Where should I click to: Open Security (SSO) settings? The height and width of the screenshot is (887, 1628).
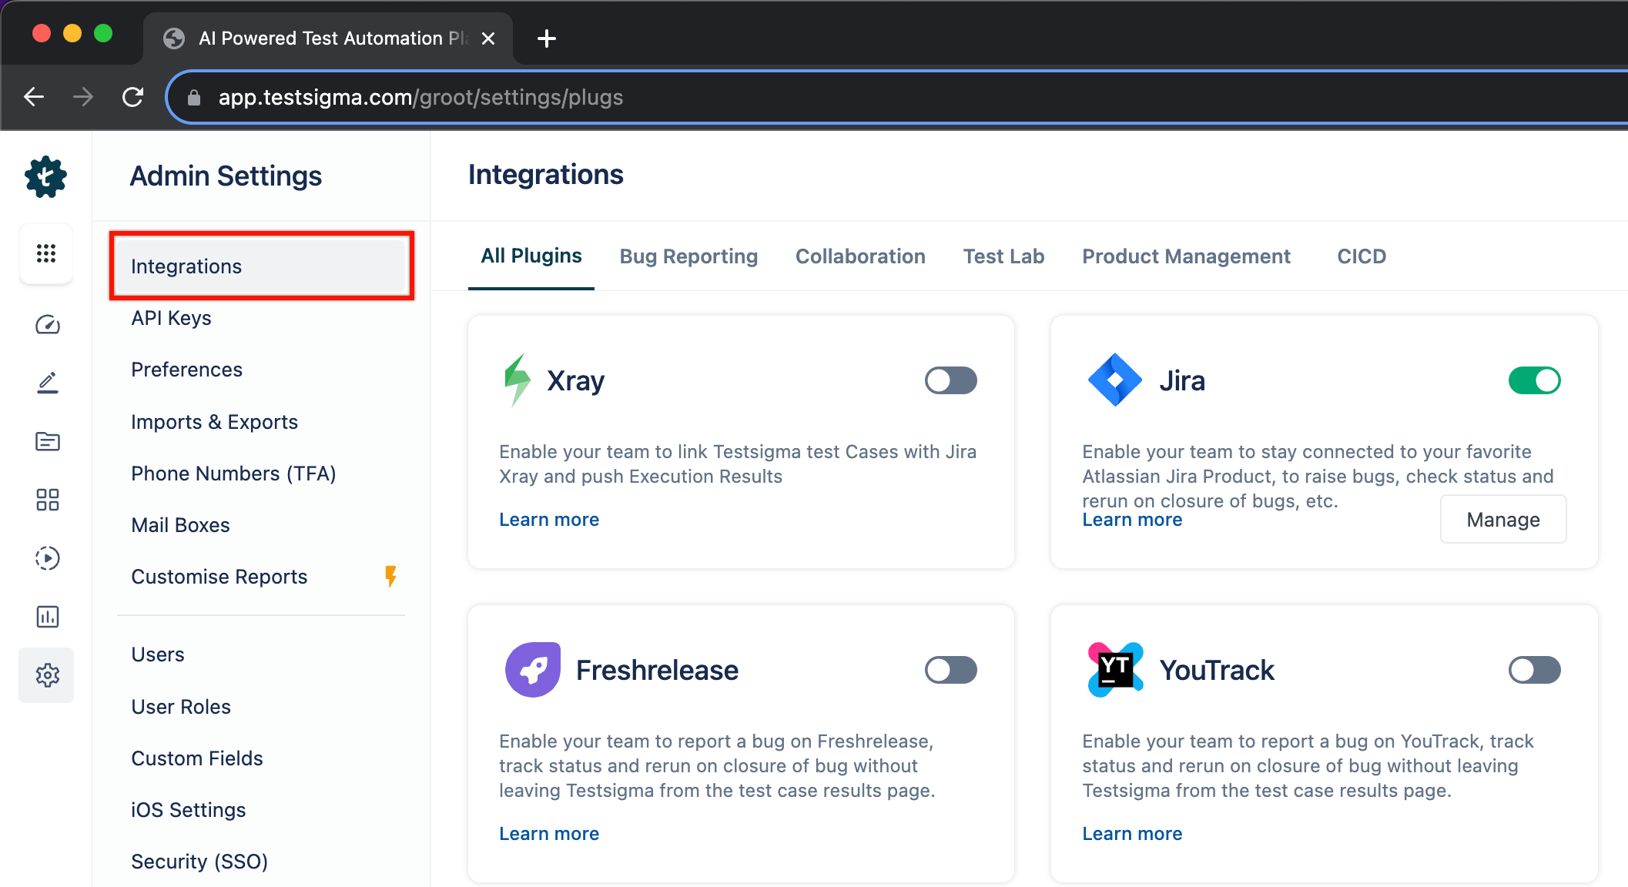point(199,862)
